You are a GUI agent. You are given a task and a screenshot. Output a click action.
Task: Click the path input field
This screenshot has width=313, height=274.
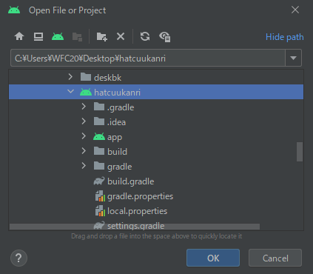148,58
